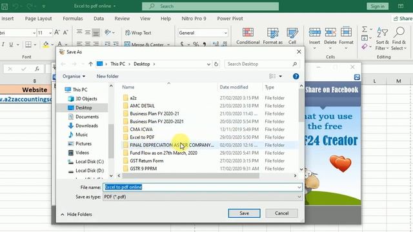Click the AutoSum sigma icon
The height and width of the screenshot is (232, 413).
tap(365, 29)
